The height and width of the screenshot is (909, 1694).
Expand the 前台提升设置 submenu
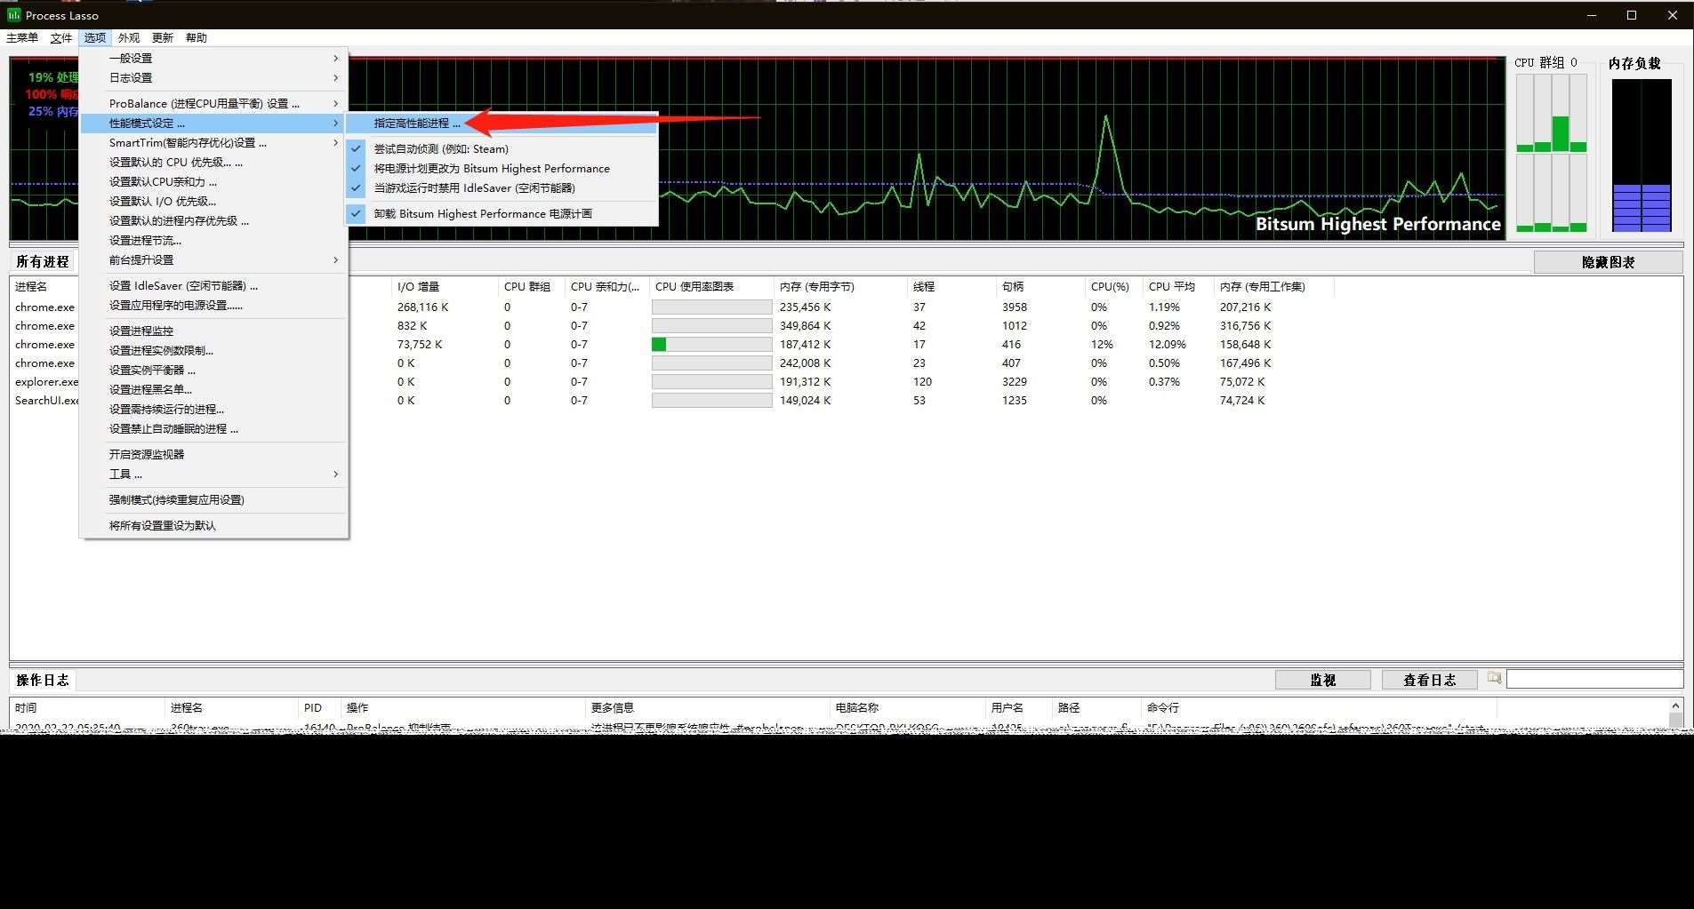213,259
